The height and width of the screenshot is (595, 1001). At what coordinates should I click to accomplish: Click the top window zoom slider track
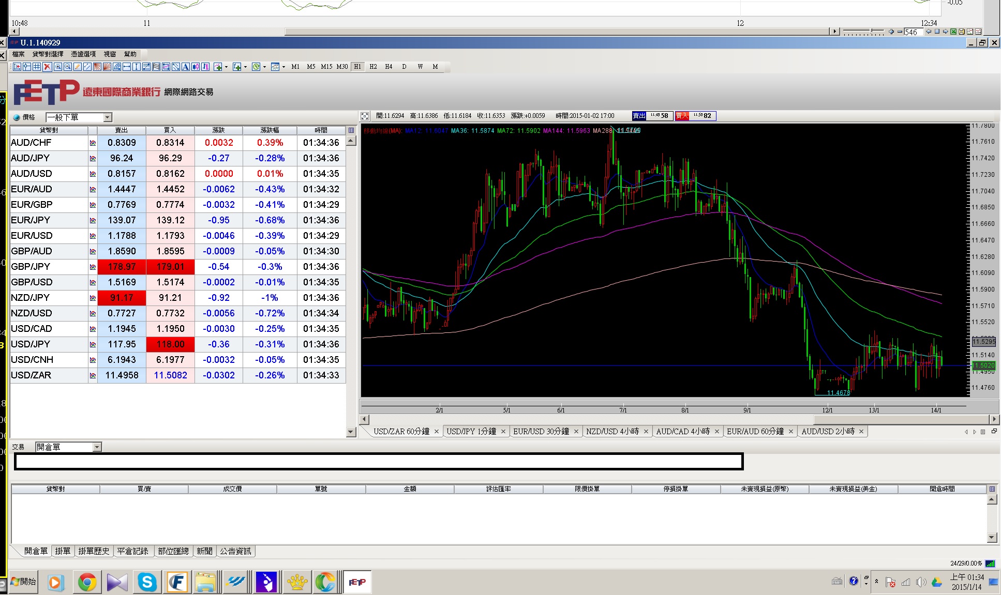click(863, 32)
